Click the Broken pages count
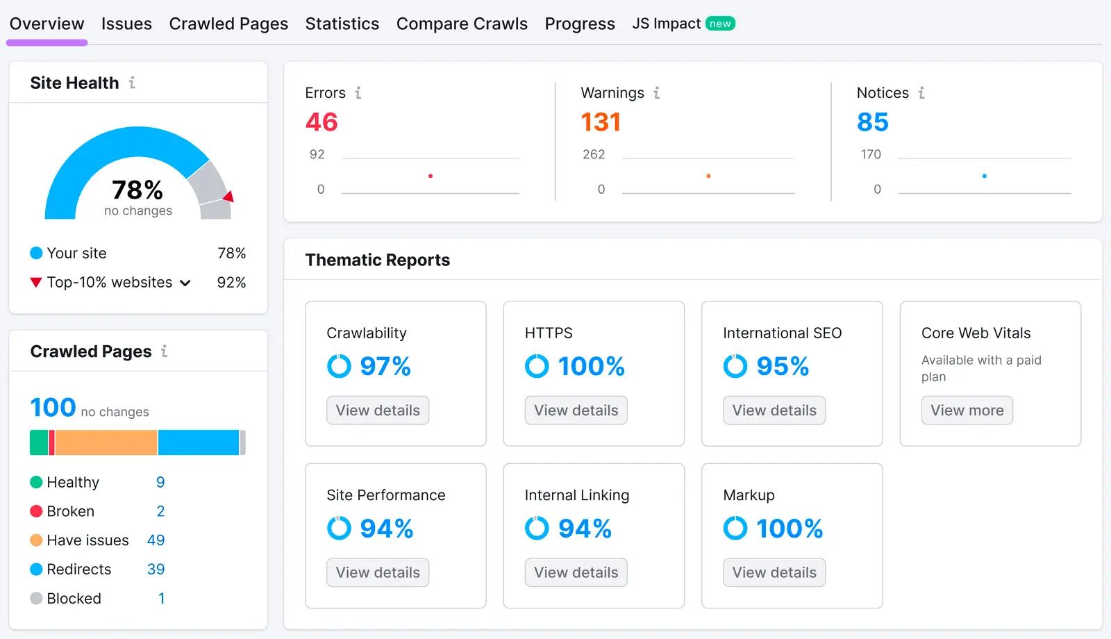1111x639 pixels. (x=160, y=511)
